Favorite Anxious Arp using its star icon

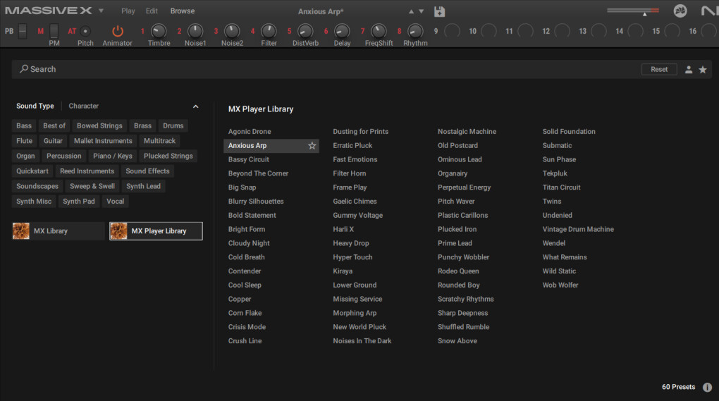tap(312, 146)
